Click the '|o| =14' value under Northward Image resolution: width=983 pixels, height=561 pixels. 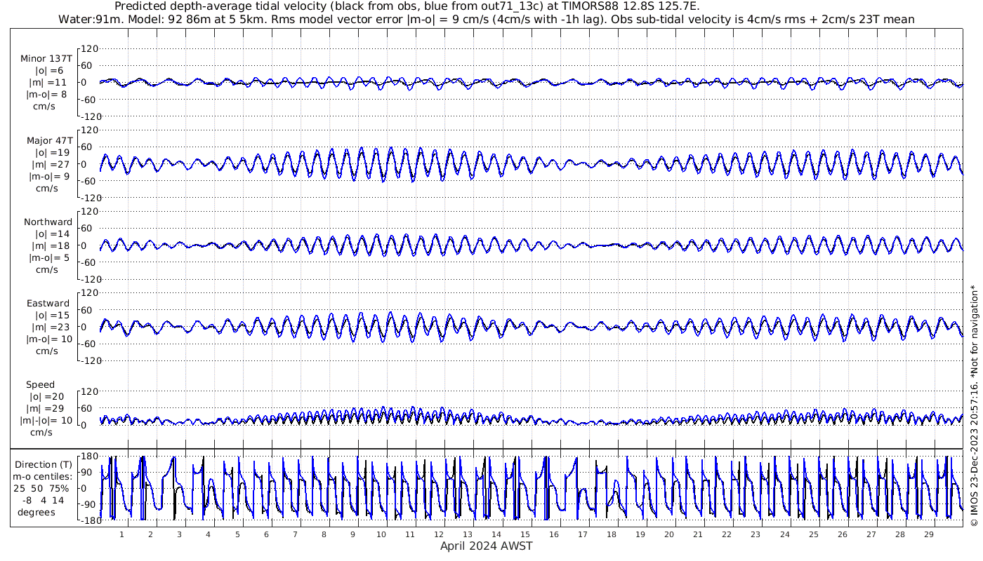pos(52,234)
